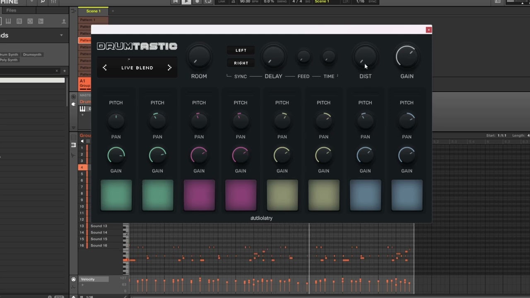530x298 pixels.
Task: Select Pattern 1 in the pattern list
Action: pos(94,20)
